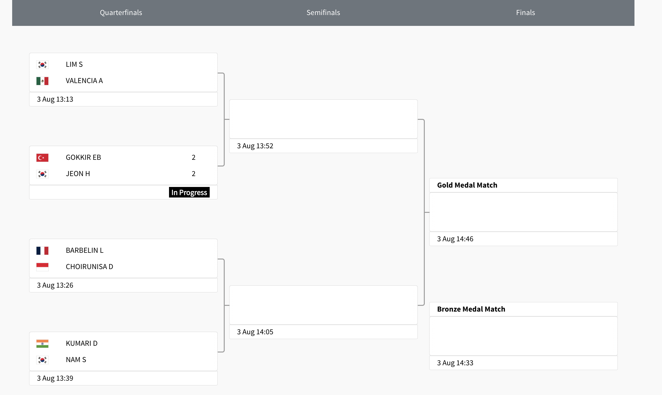This screenshot has height=395, width=662.
Task: Click the Indonesia flag beside CHOIRUNISA D
Action: point(42,267)
